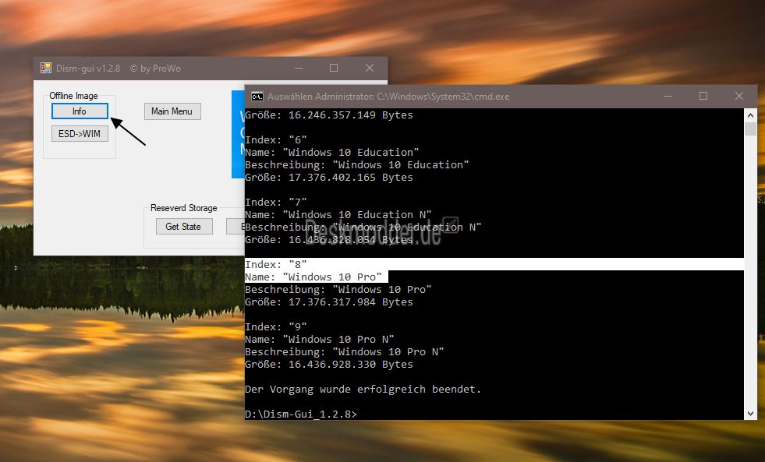The width and height of the screenshot is (765, 462).
Task: Click the line Name: "Windows 10 Pro N"
Action: click(320, 339)
